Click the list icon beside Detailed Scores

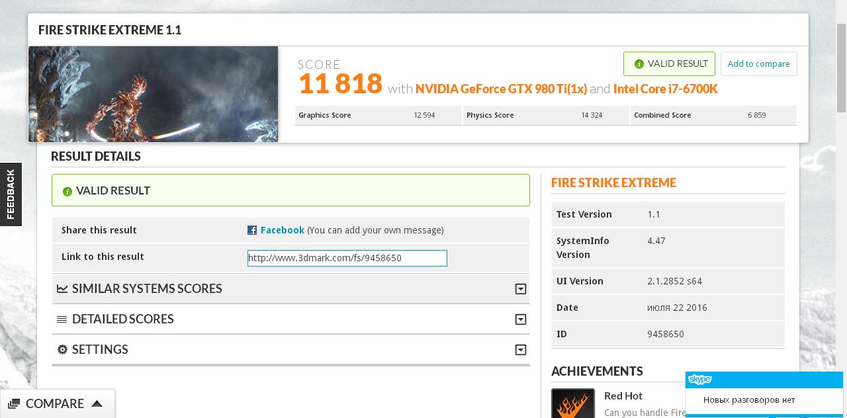click(x=62, y=319)
